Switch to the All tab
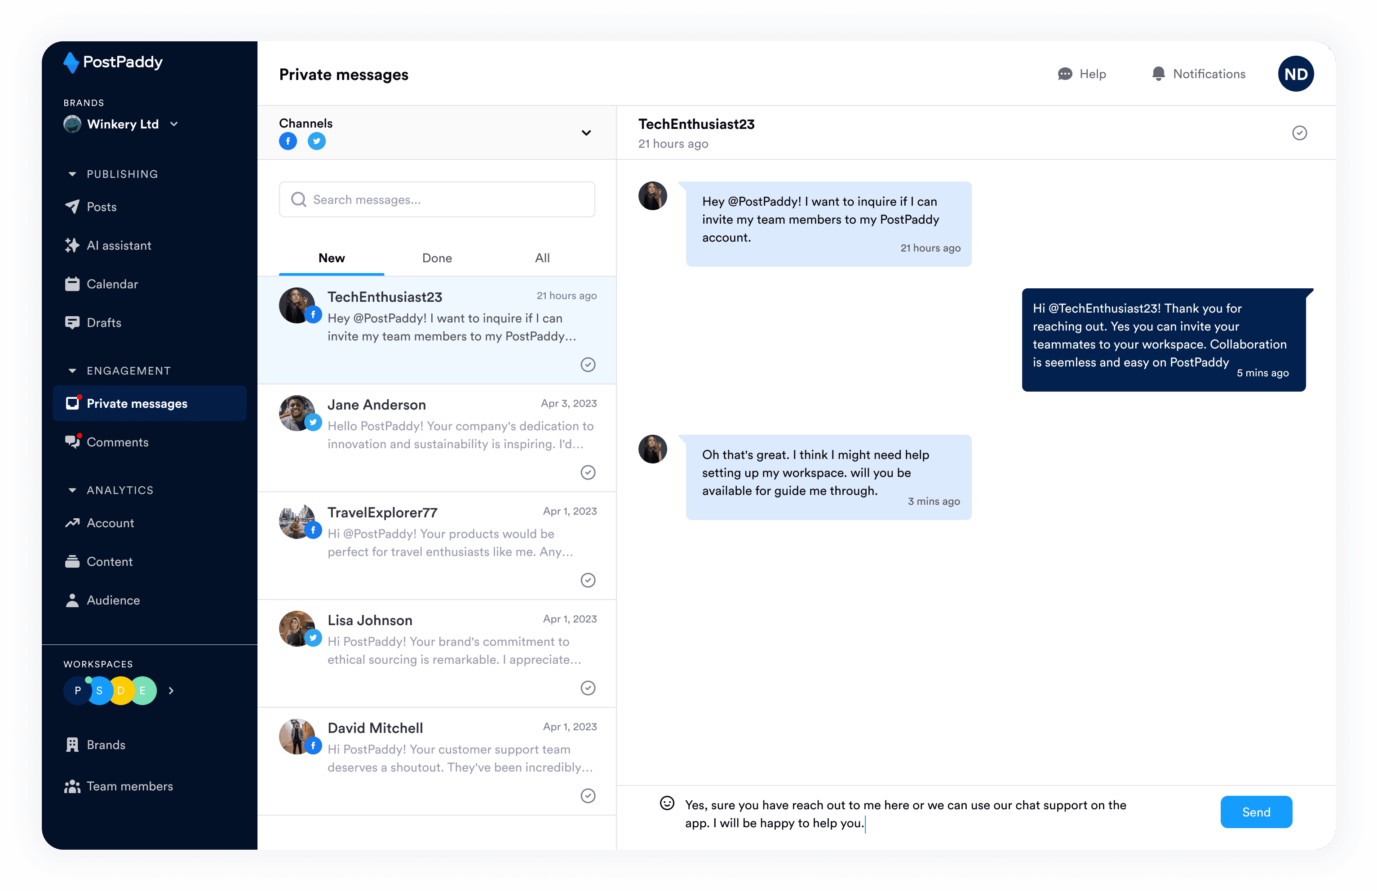 click(542, 258)
